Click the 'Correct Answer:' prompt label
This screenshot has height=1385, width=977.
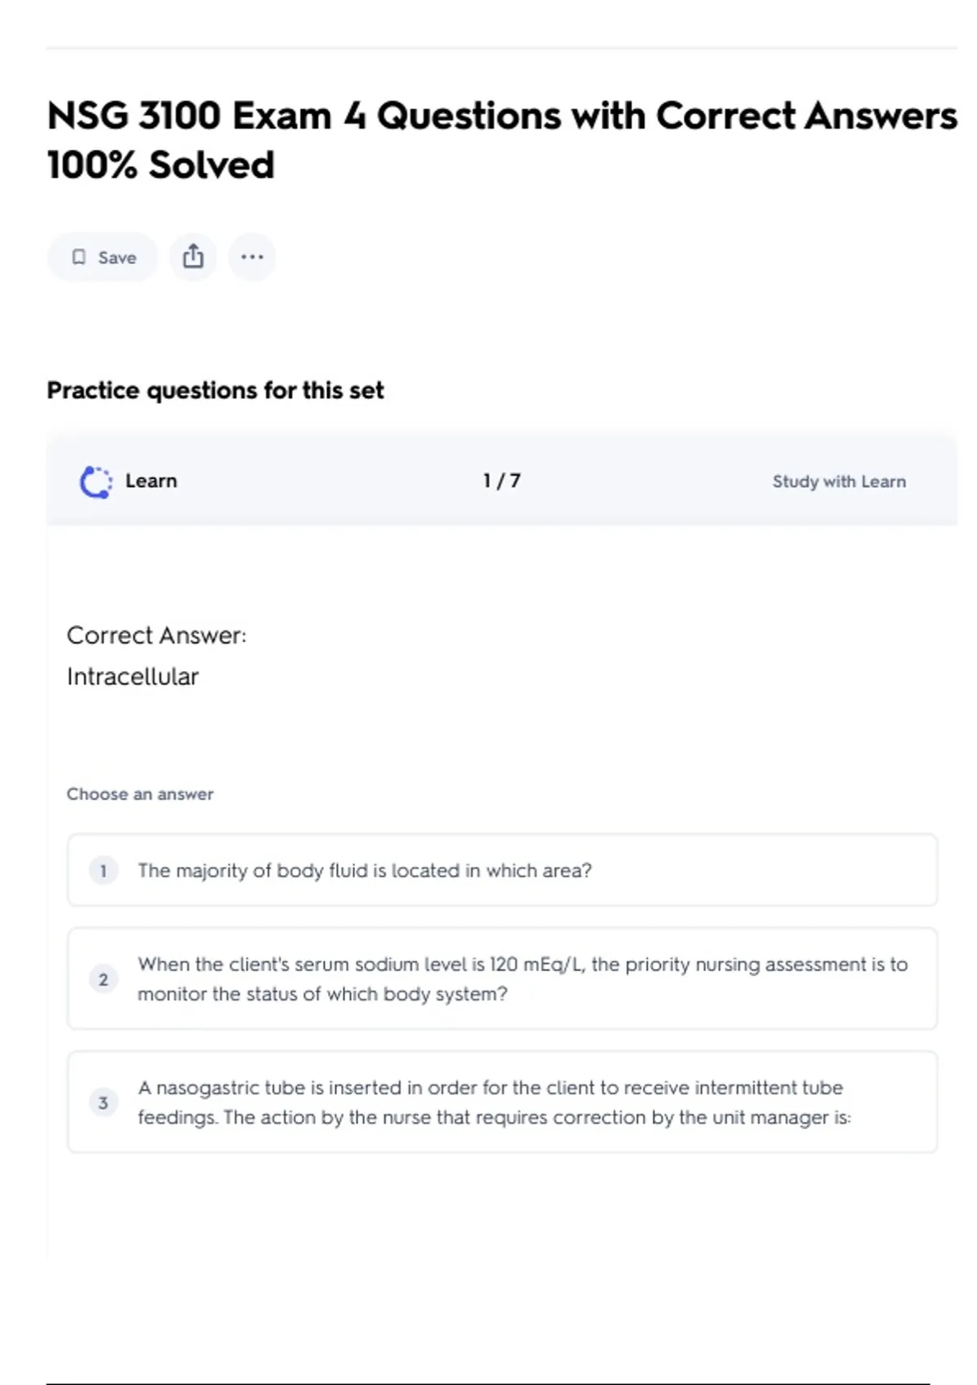(156, 635)
